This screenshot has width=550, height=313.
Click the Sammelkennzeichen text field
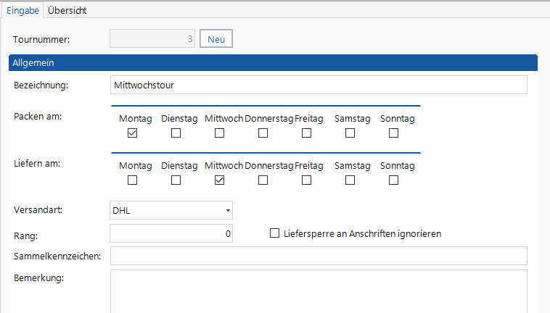318,256
